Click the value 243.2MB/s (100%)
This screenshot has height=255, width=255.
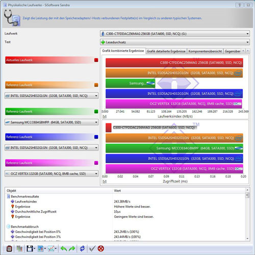(x=126, y=232)
